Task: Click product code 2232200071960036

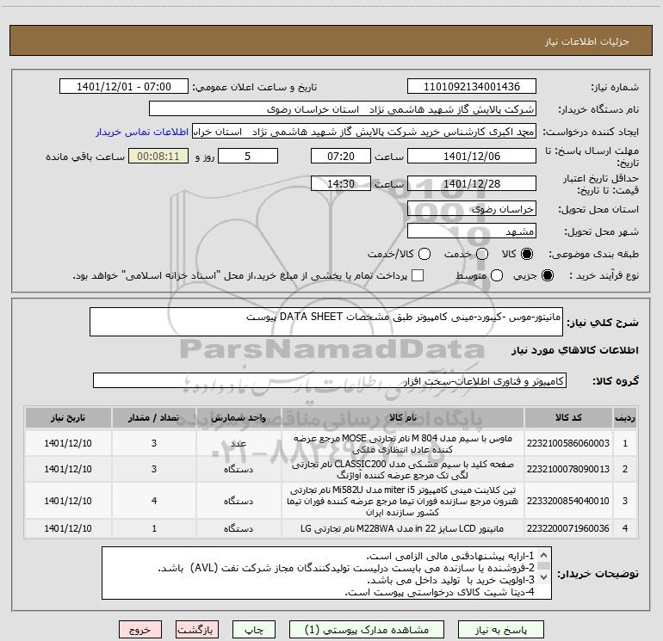Action: pyautogui.click(x=568, y=528)
